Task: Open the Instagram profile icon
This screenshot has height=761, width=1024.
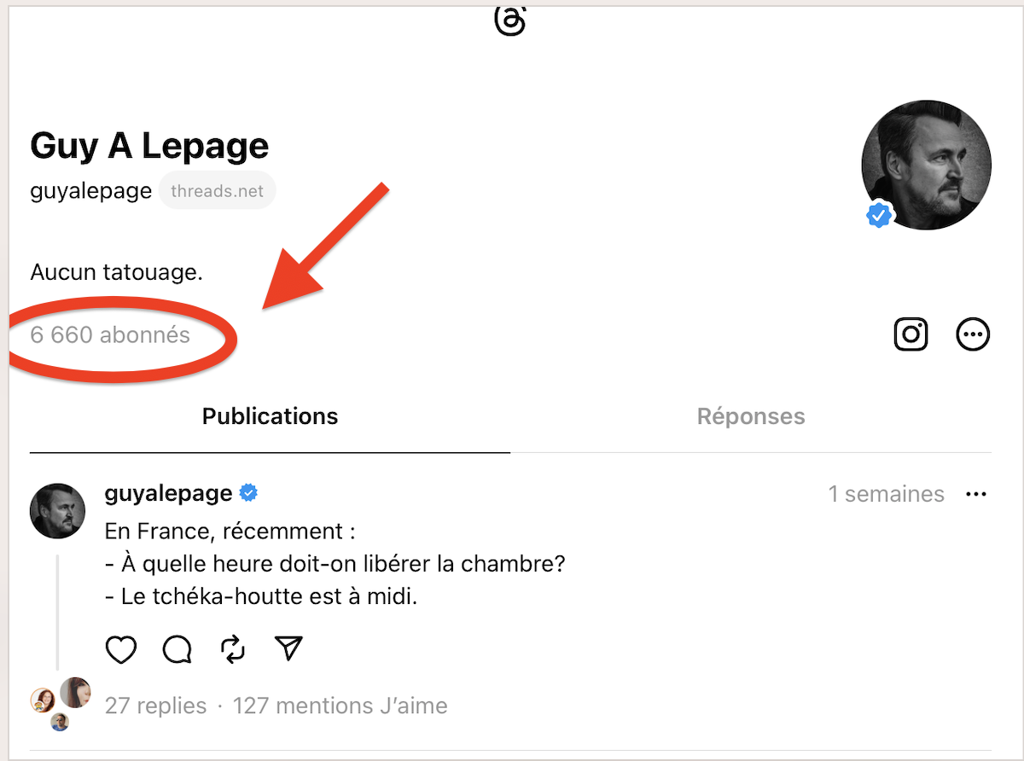Action: (911, 334)
